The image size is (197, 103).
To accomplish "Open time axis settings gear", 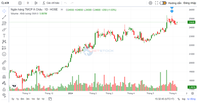I will click(192, 93).
